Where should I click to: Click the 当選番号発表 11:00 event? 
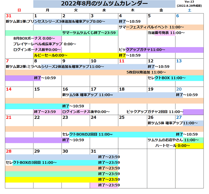click(166, 33)
